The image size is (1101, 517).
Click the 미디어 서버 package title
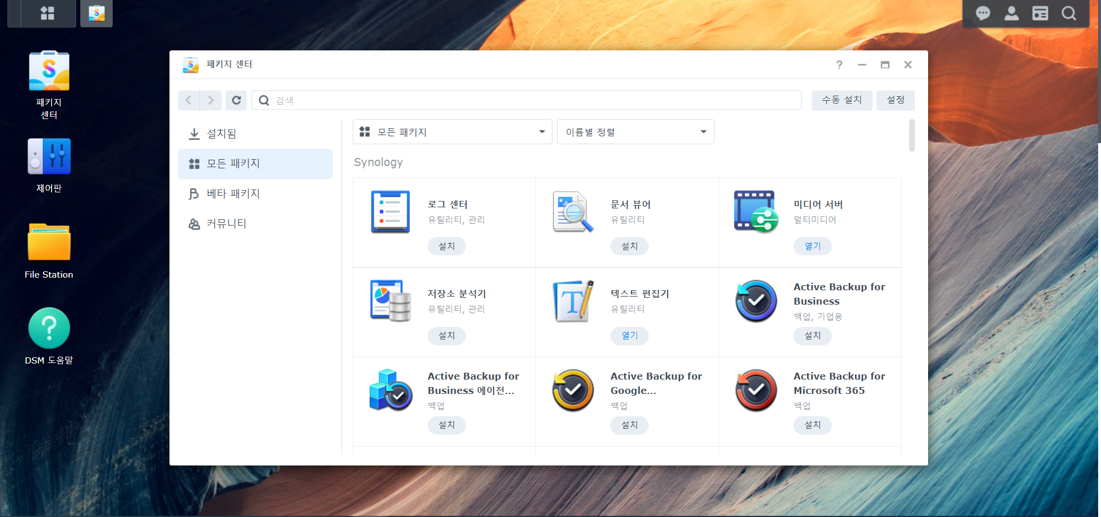pos(818,204)
